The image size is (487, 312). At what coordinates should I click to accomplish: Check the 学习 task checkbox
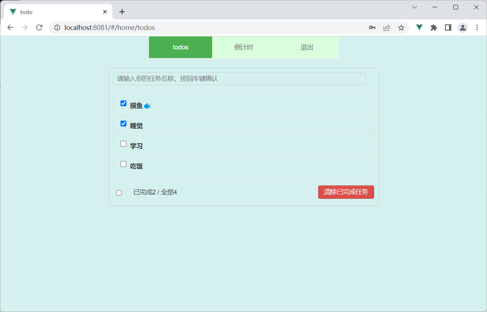coord(123,144)
